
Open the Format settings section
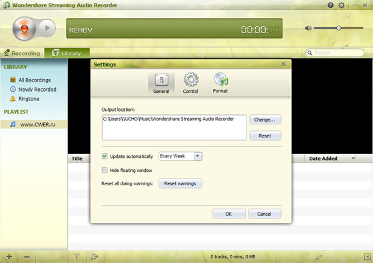[220, 83]
